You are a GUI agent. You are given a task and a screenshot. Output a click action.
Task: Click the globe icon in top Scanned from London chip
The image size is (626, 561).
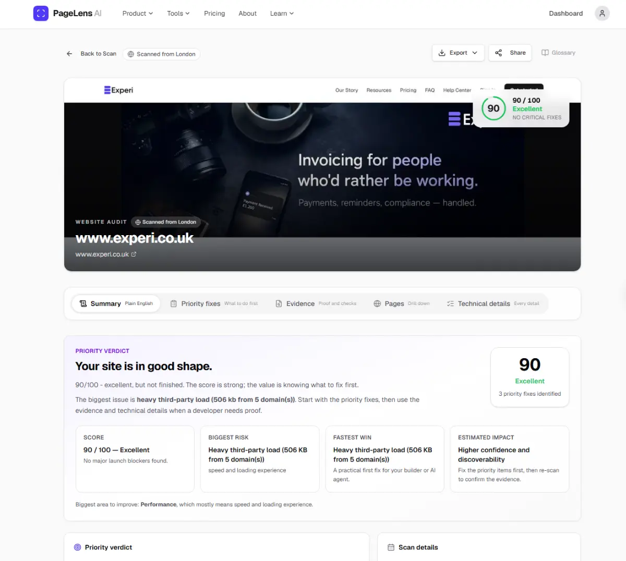pyautogui.click(x=131, y=54)
